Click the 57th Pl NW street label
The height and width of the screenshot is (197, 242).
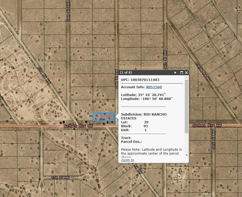tap(60, 177)
